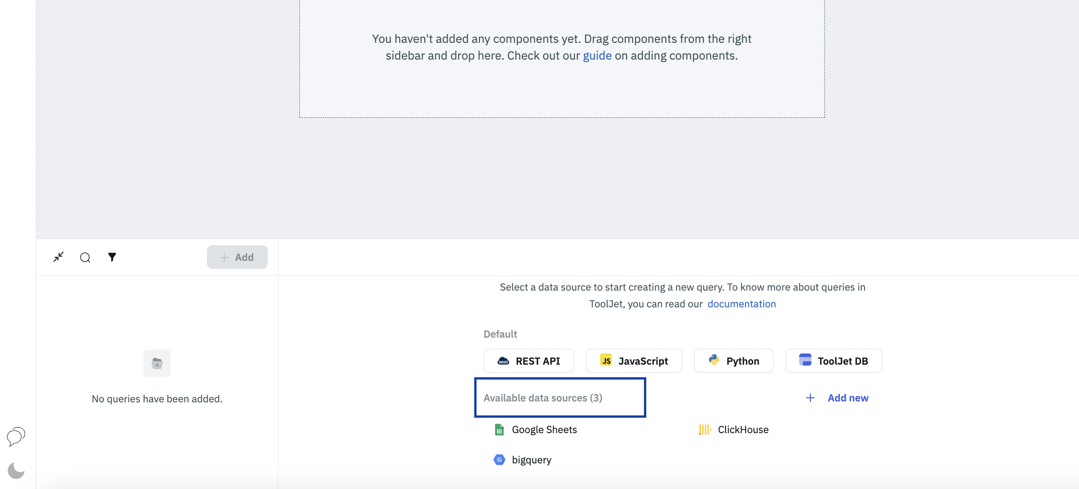Screen dimensions: 1079x489
Task: Open the comments chat bubble icon
Action: tap(16, 436)
